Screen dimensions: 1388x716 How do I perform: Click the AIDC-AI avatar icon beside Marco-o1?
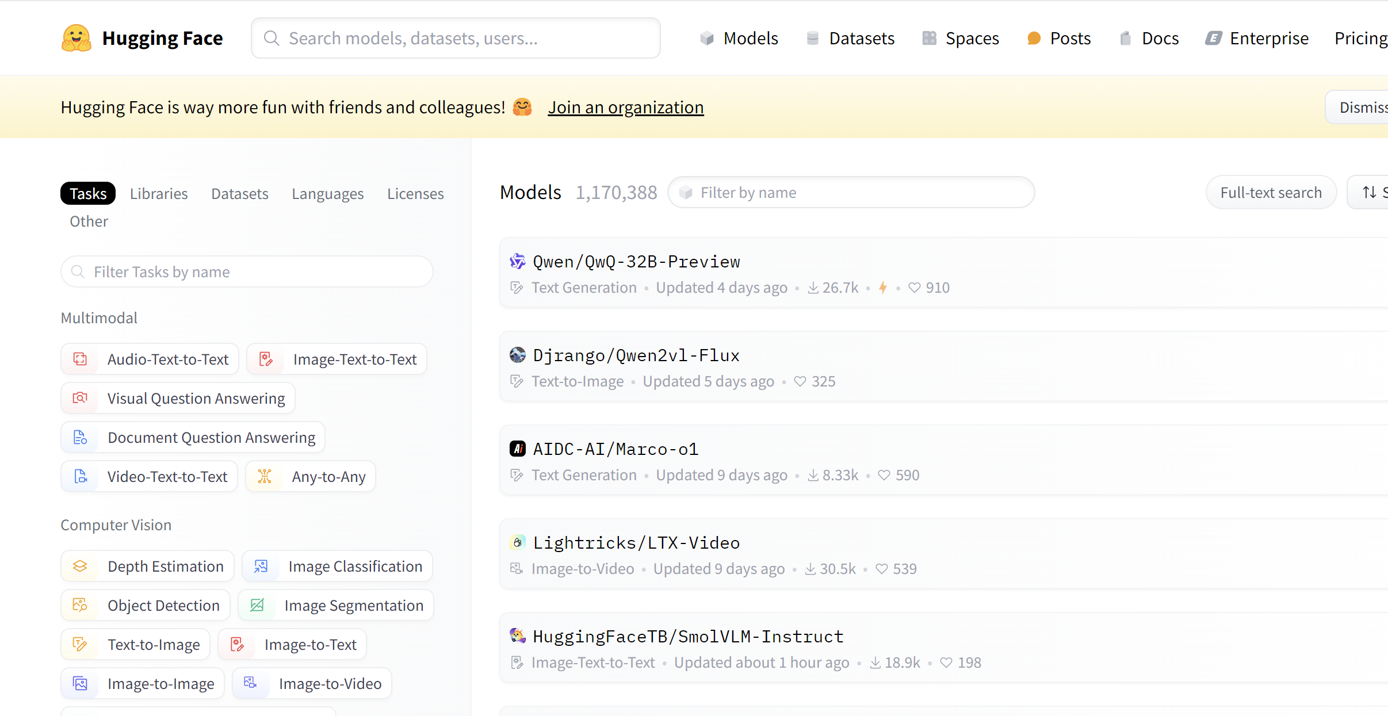[517, 449]
